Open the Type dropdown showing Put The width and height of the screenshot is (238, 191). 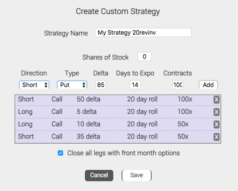pos(72,85)
